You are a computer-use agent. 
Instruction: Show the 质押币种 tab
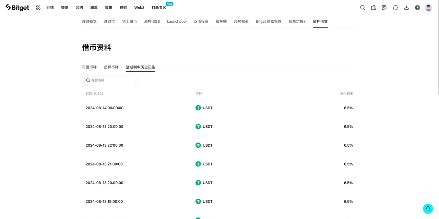[x=111, y=67]
